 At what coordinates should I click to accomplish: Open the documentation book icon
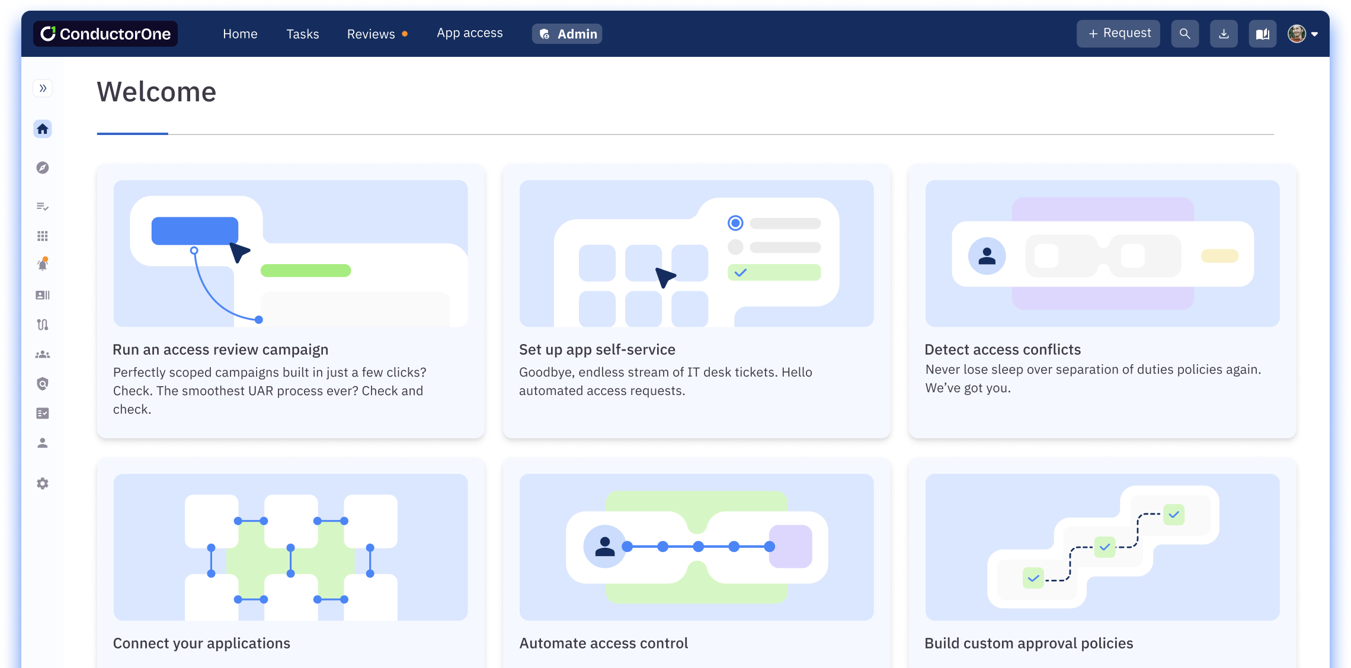tap(1263, 33)
